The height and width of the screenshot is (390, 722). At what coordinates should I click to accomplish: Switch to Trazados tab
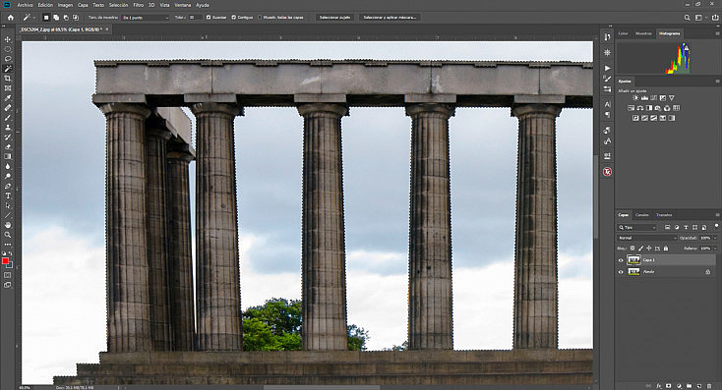coord(664,215)
